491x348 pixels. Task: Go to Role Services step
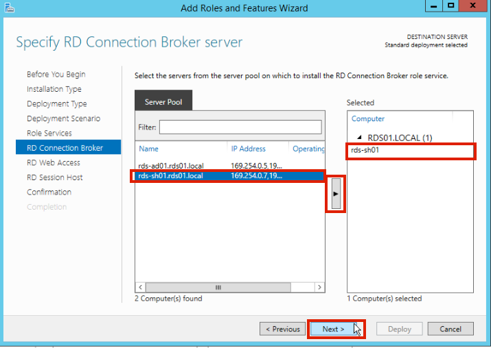(49, 133)
